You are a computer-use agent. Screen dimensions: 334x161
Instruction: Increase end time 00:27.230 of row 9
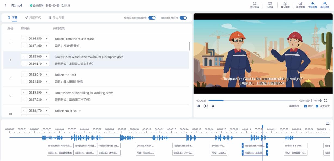(x=47, y=100)
